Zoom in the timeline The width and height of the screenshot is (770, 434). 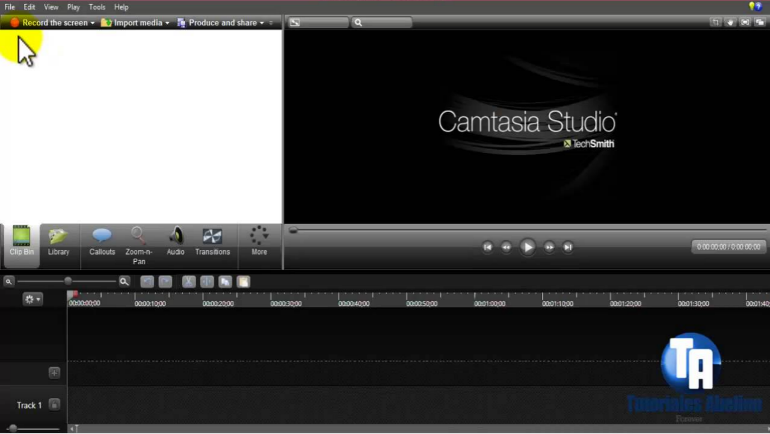tap(124, 282)
